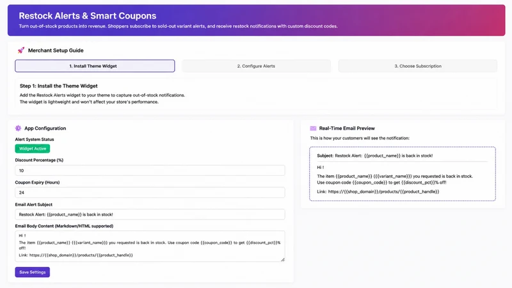This screenshot has height=288, width=512.
Task: Click the rocket icon beside Merchant Setup Guide
Action: coord(21,51)
